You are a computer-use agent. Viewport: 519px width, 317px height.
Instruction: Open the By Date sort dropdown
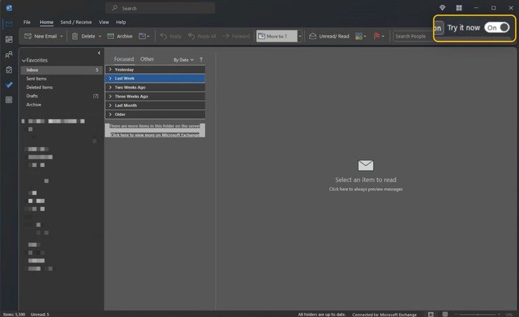(184, 60)
